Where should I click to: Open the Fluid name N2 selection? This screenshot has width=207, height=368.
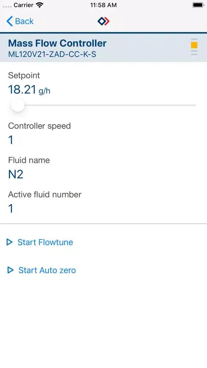(x=16, y=174)
